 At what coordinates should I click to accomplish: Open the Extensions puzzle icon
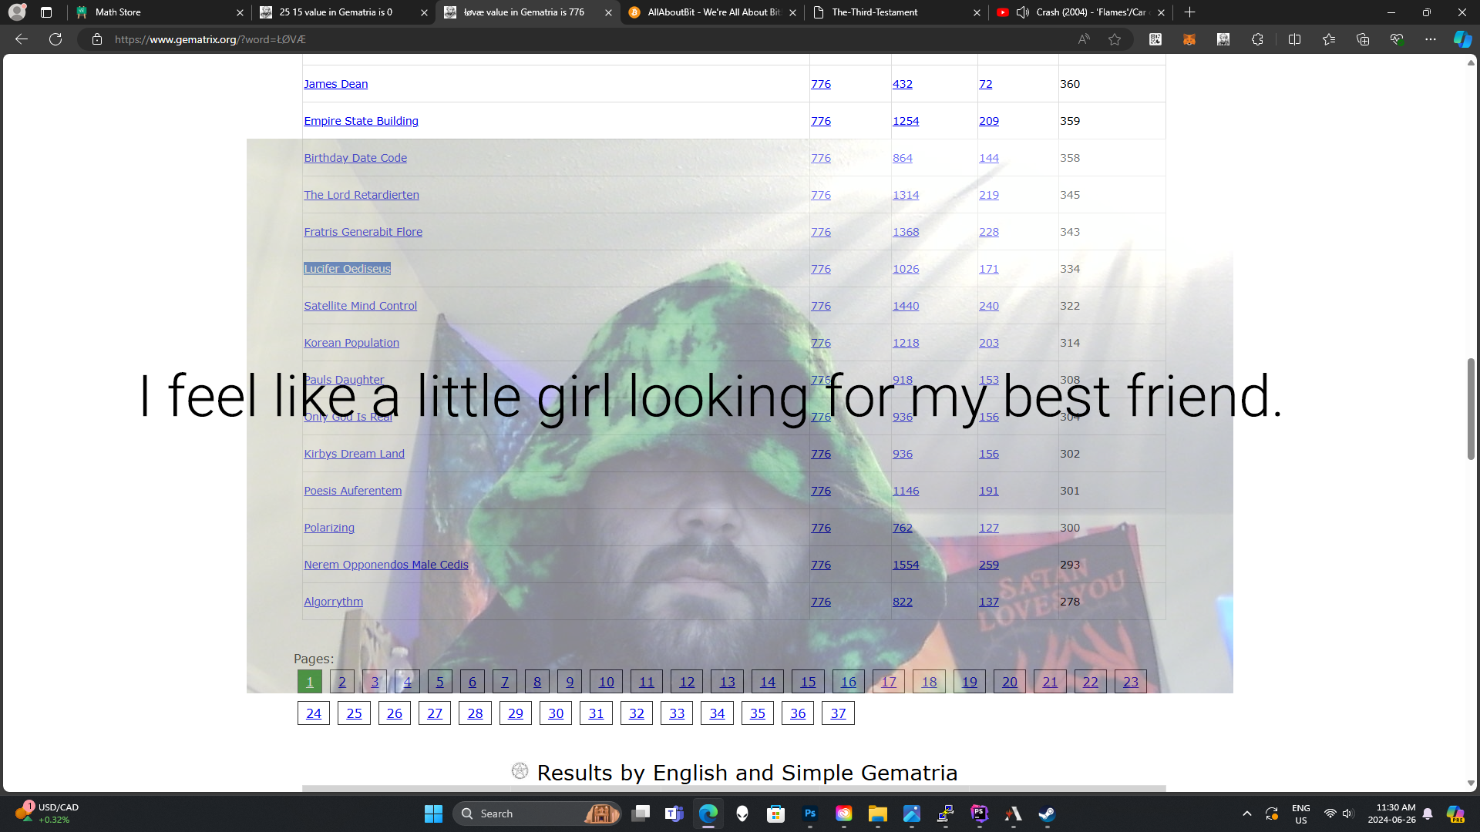[x=1257, y=39]
